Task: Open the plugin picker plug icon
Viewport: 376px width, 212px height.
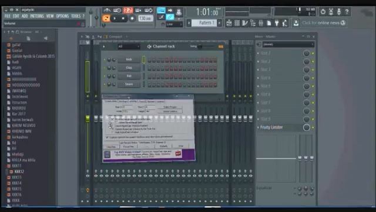Action: (277, 23)
